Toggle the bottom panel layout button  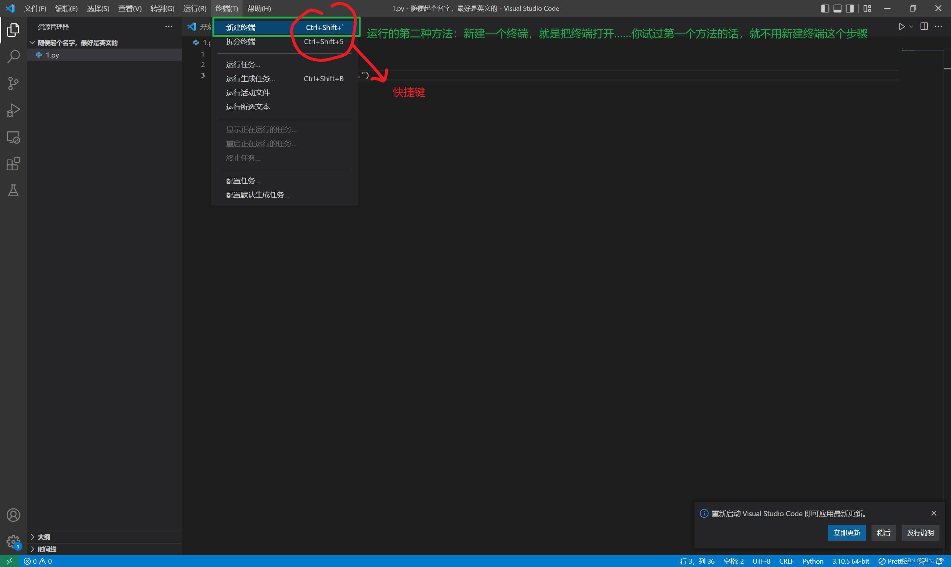[837, 9]
